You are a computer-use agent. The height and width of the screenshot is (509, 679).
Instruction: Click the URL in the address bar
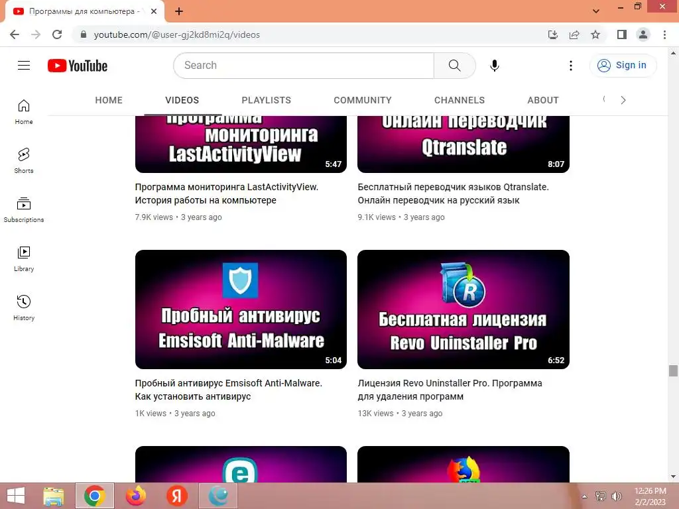(176, 34)
